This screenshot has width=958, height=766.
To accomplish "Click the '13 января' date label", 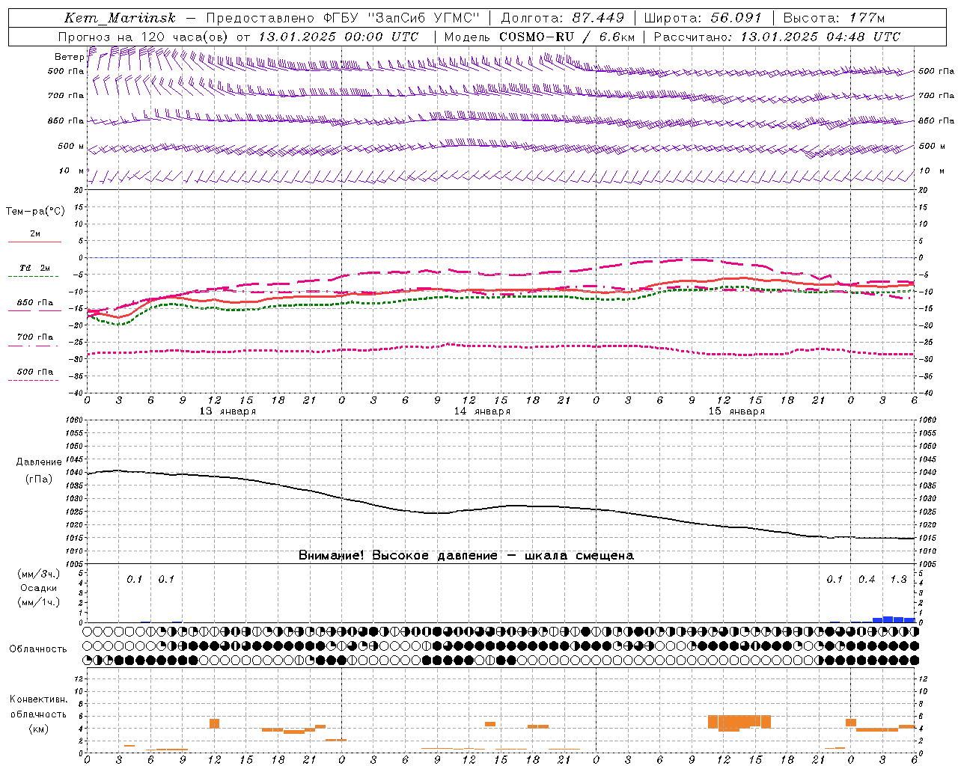I will 228,411.
